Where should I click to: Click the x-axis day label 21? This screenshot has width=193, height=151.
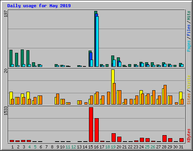124,147
